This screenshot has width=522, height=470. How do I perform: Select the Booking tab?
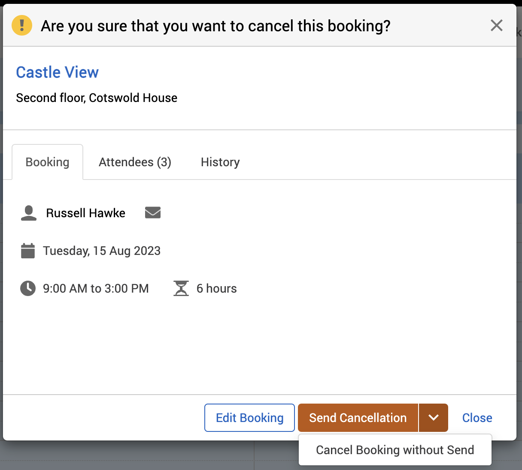(x=47, y=162)
